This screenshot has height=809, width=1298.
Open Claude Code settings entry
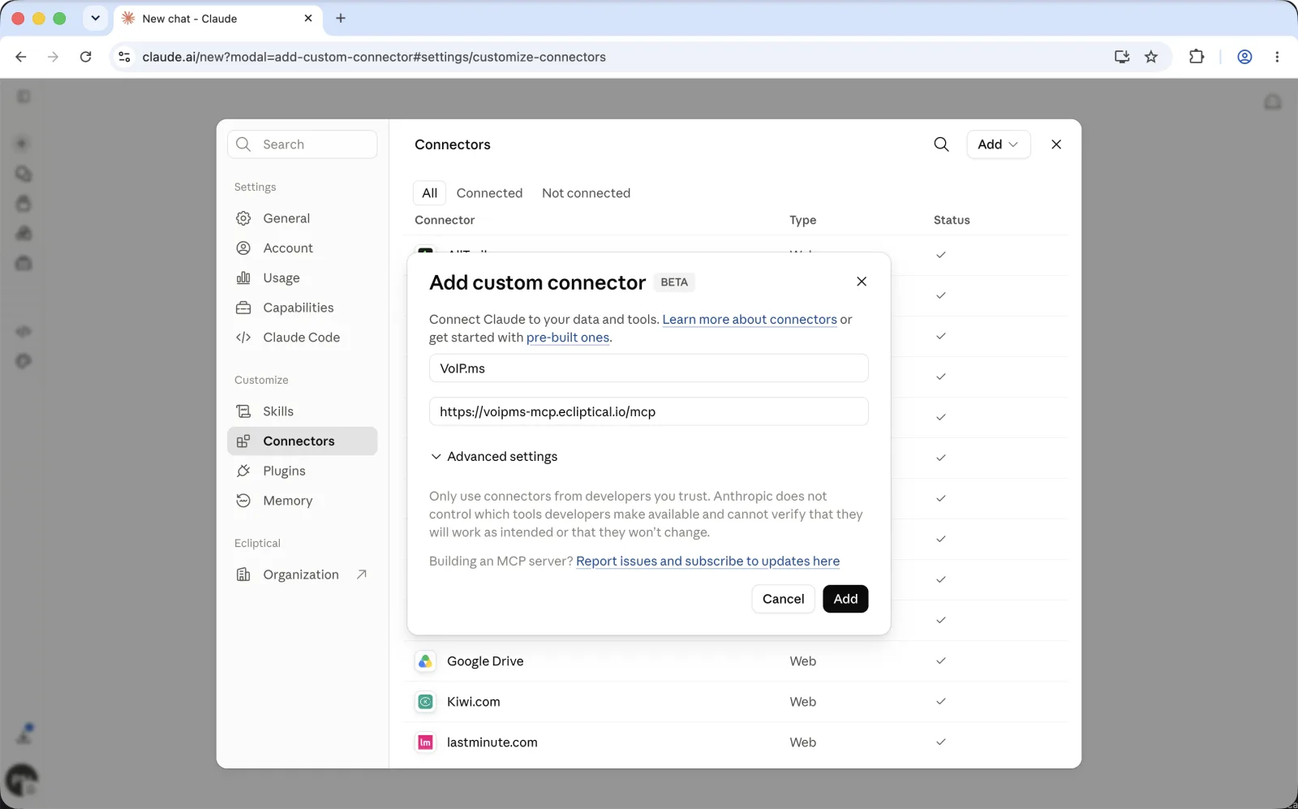[302, 338]
